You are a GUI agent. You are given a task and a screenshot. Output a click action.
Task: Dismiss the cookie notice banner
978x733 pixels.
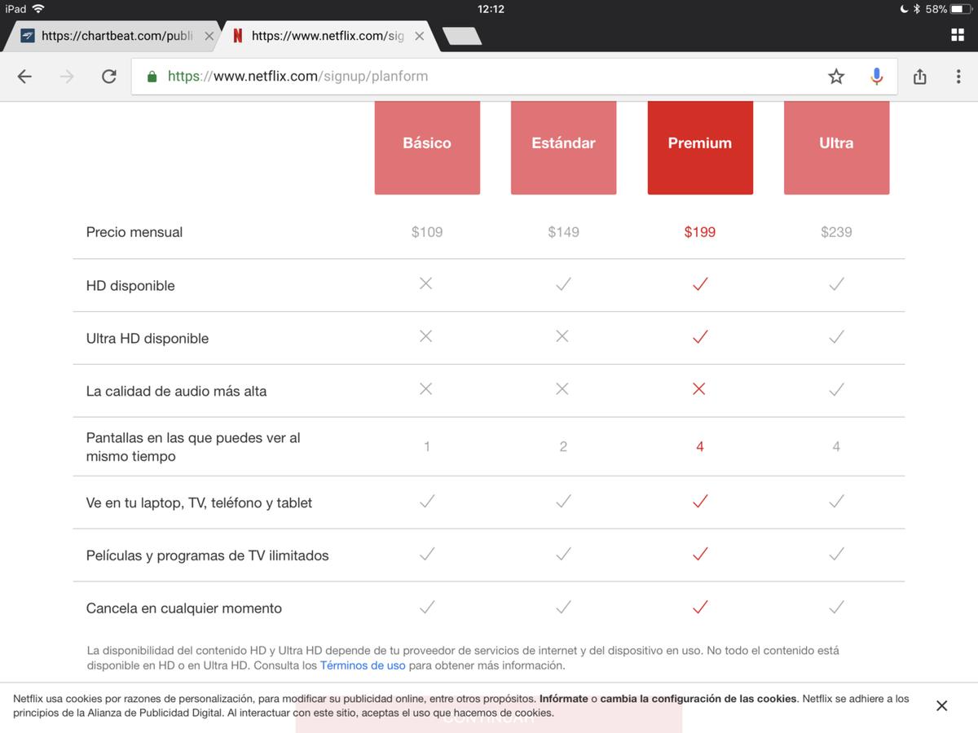tap(941, 706)
